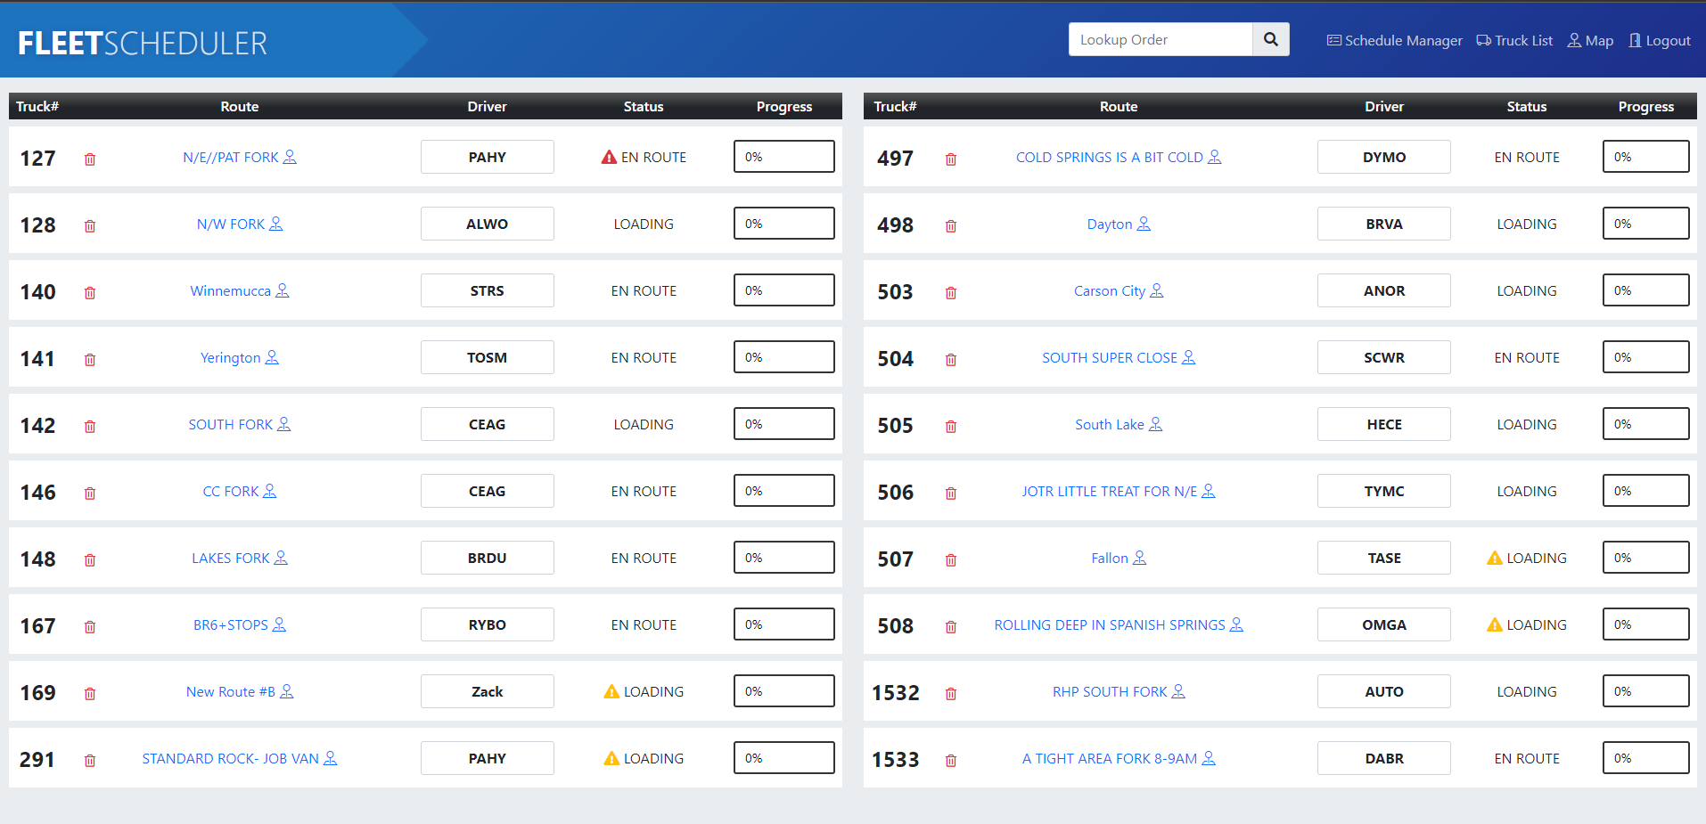Click the Schedule Manager calendar icon

click(x=1333, y=40)
